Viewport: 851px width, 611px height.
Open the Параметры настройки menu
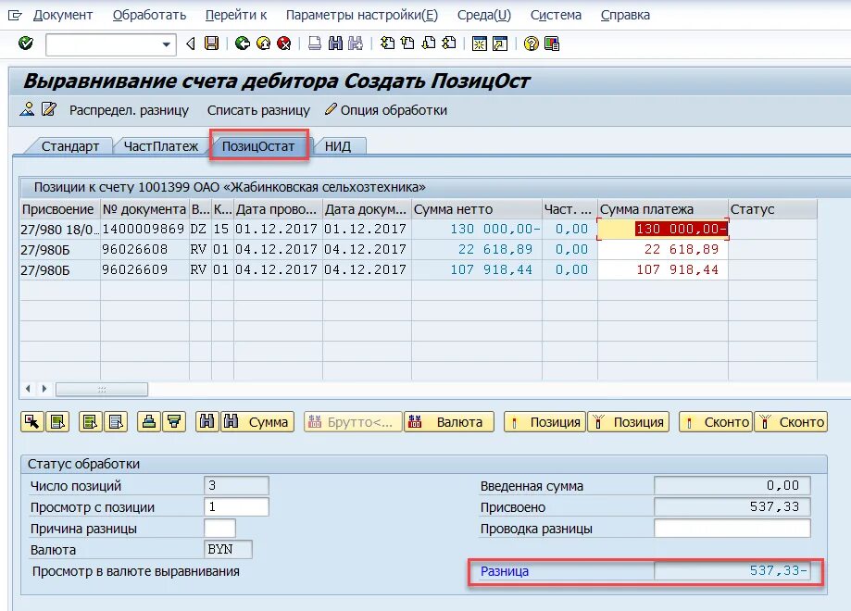coord(362,15)
